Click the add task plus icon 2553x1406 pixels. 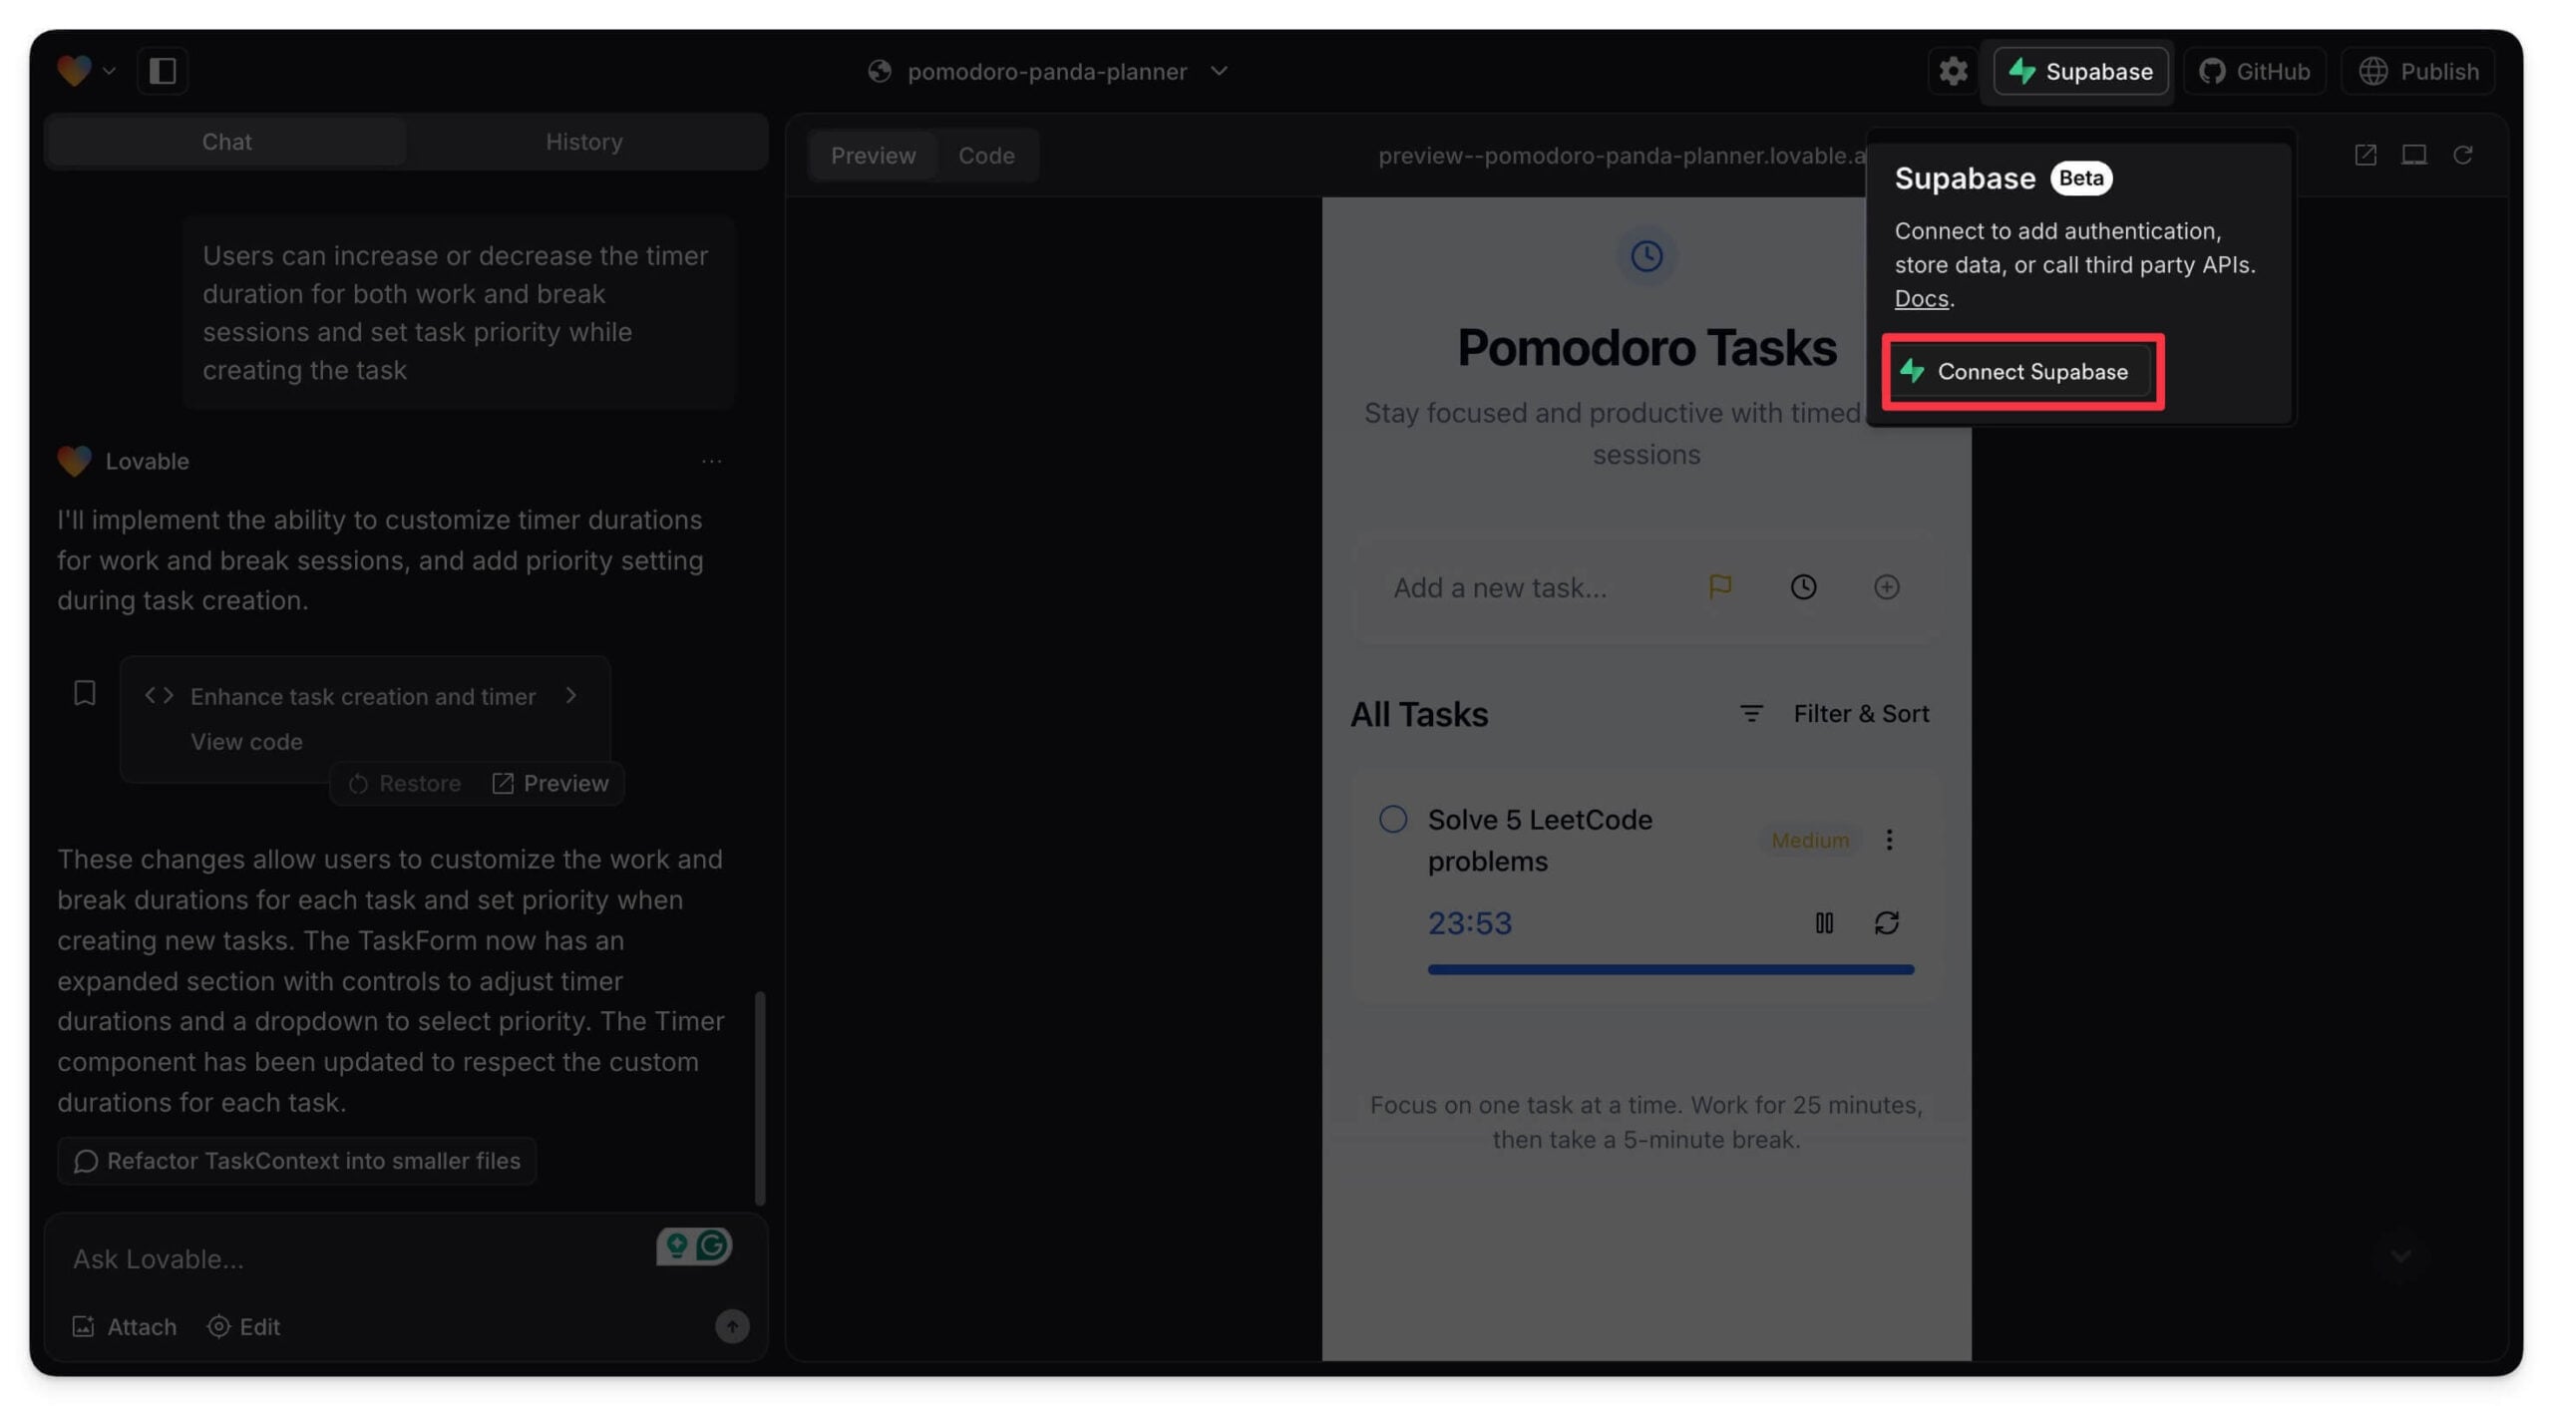[1886, 586]
